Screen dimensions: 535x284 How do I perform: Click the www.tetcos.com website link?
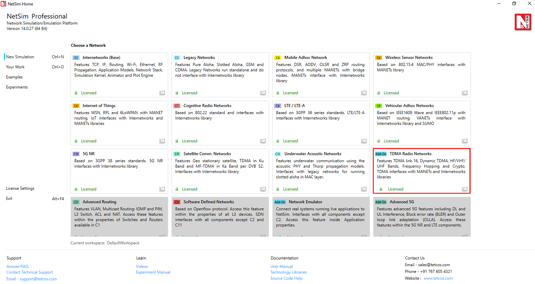click(x=438, y=278)
